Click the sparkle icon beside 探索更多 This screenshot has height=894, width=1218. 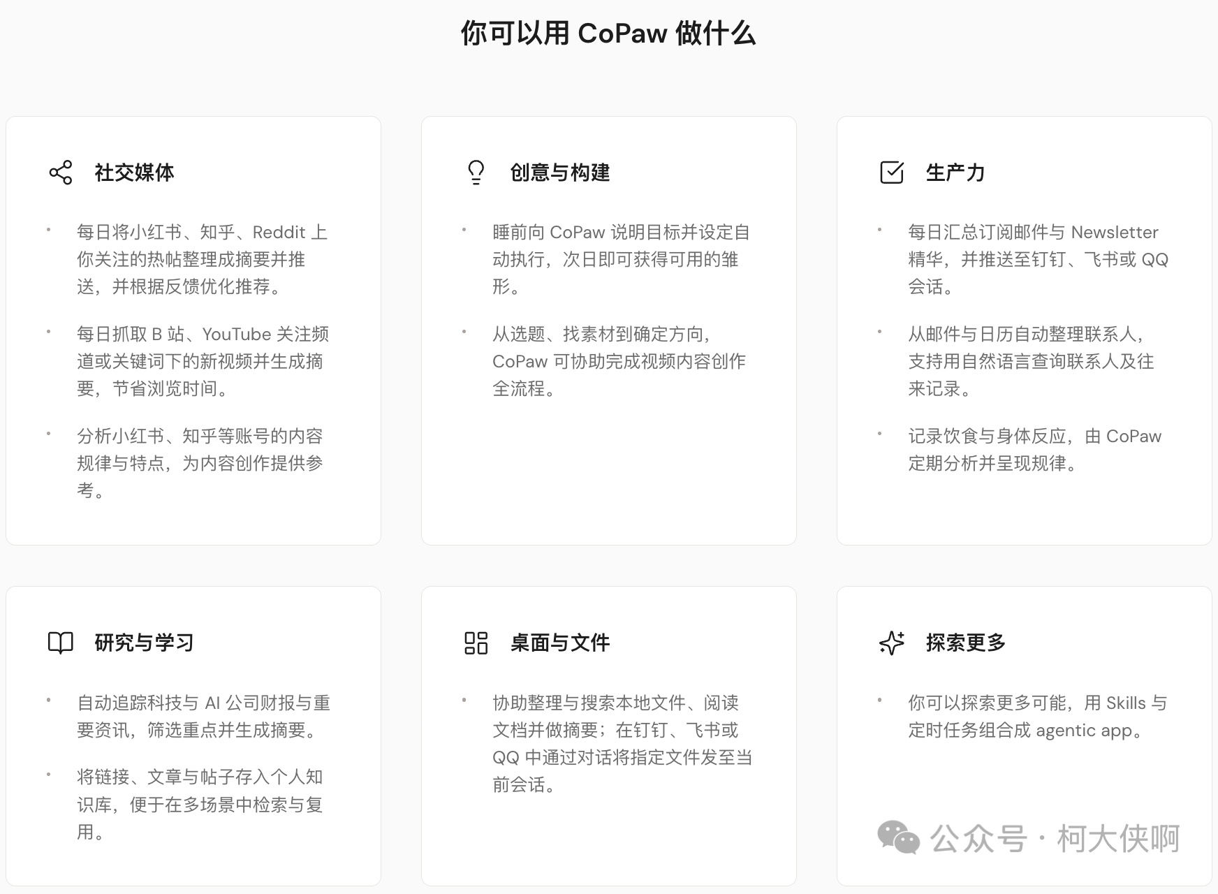tap(892, 643)
